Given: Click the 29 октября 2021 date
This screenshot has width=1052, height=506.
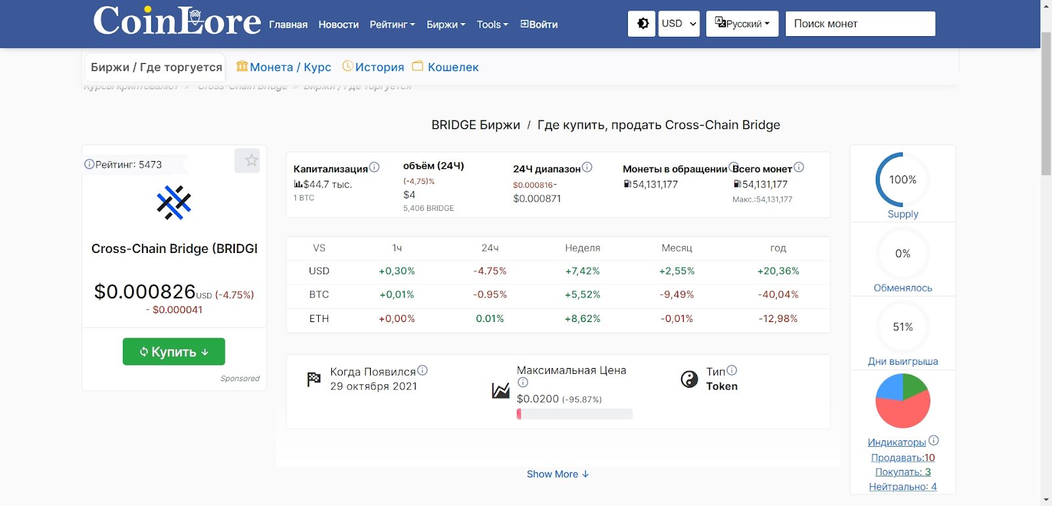Looking at the screenshot, I should [373, 386].
